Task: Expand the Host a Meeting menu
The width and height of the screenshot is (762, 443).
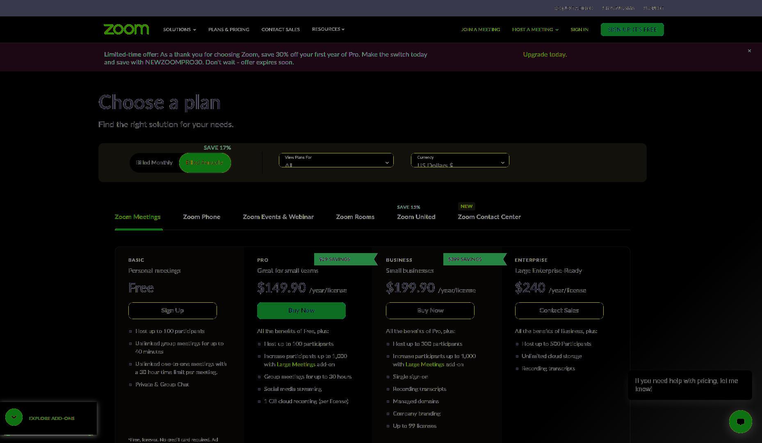Action: tap(535, 30)
